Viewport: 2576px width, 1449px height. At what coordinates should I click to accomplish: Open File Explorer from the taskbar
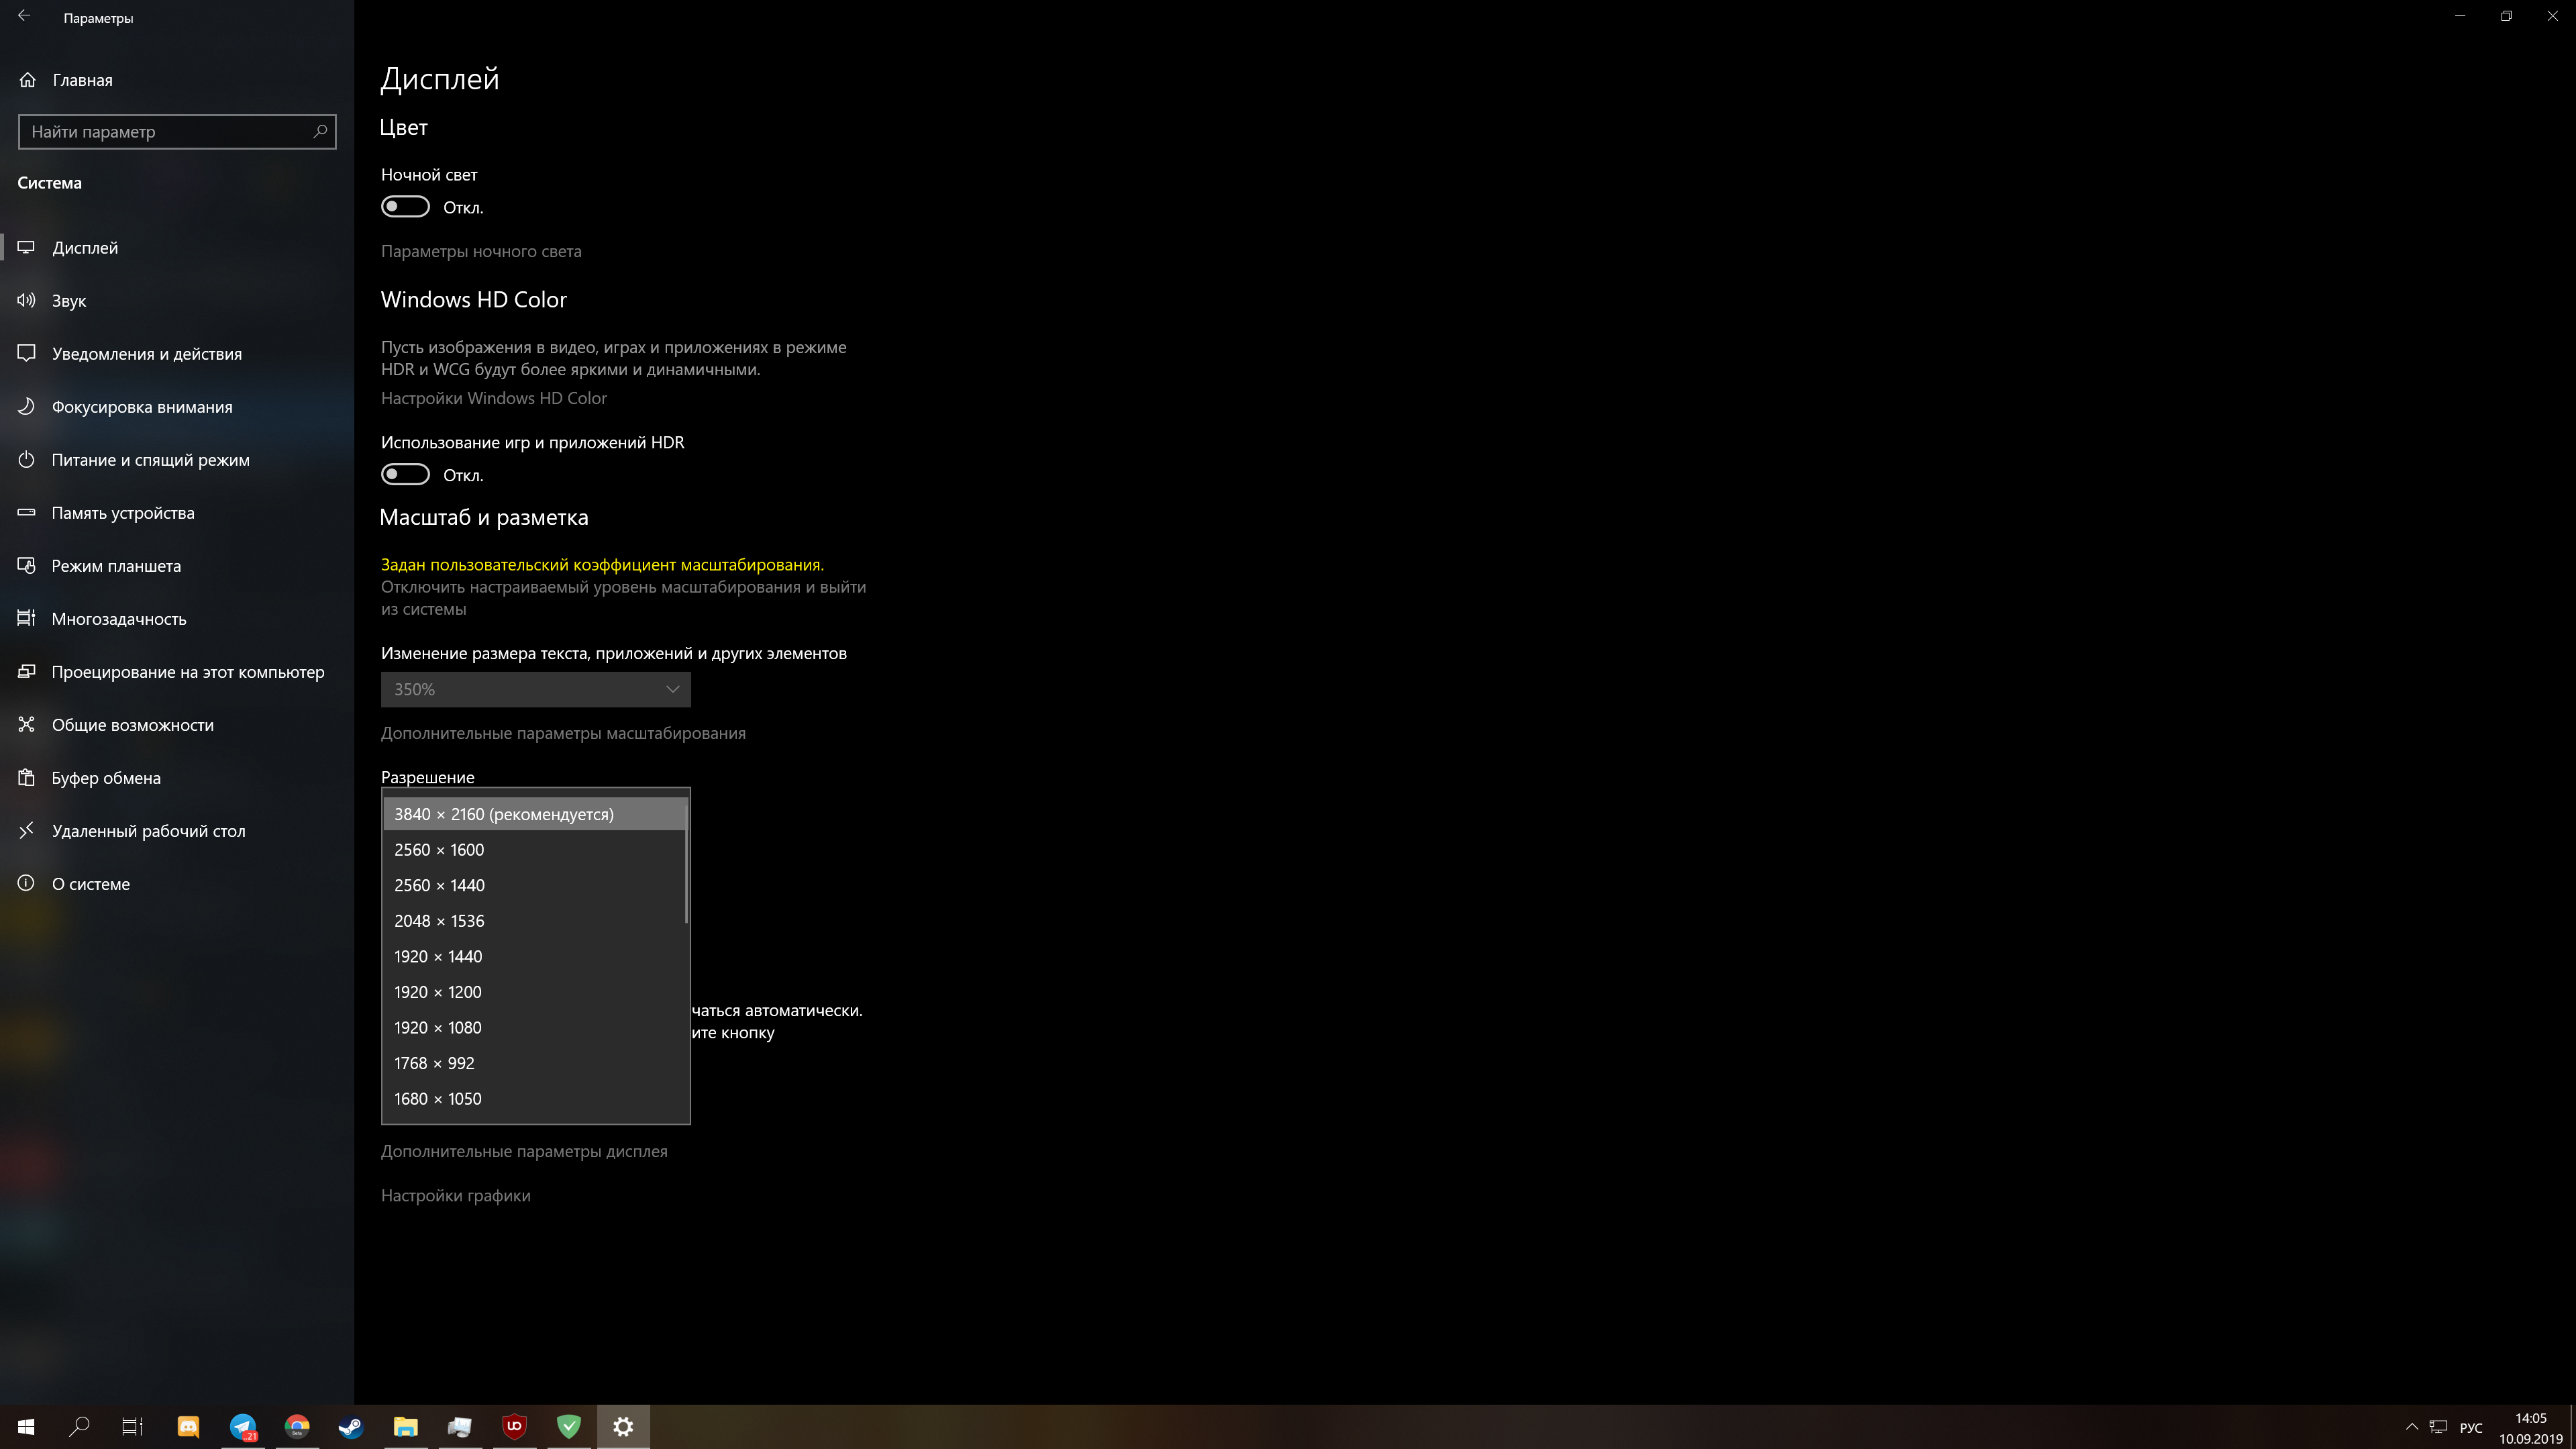coord(405,1427)
